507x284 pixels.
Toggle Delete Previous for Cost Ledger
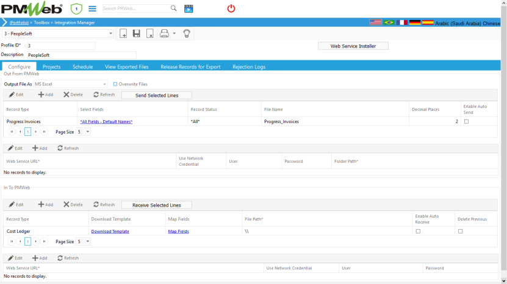pos(460,232)
